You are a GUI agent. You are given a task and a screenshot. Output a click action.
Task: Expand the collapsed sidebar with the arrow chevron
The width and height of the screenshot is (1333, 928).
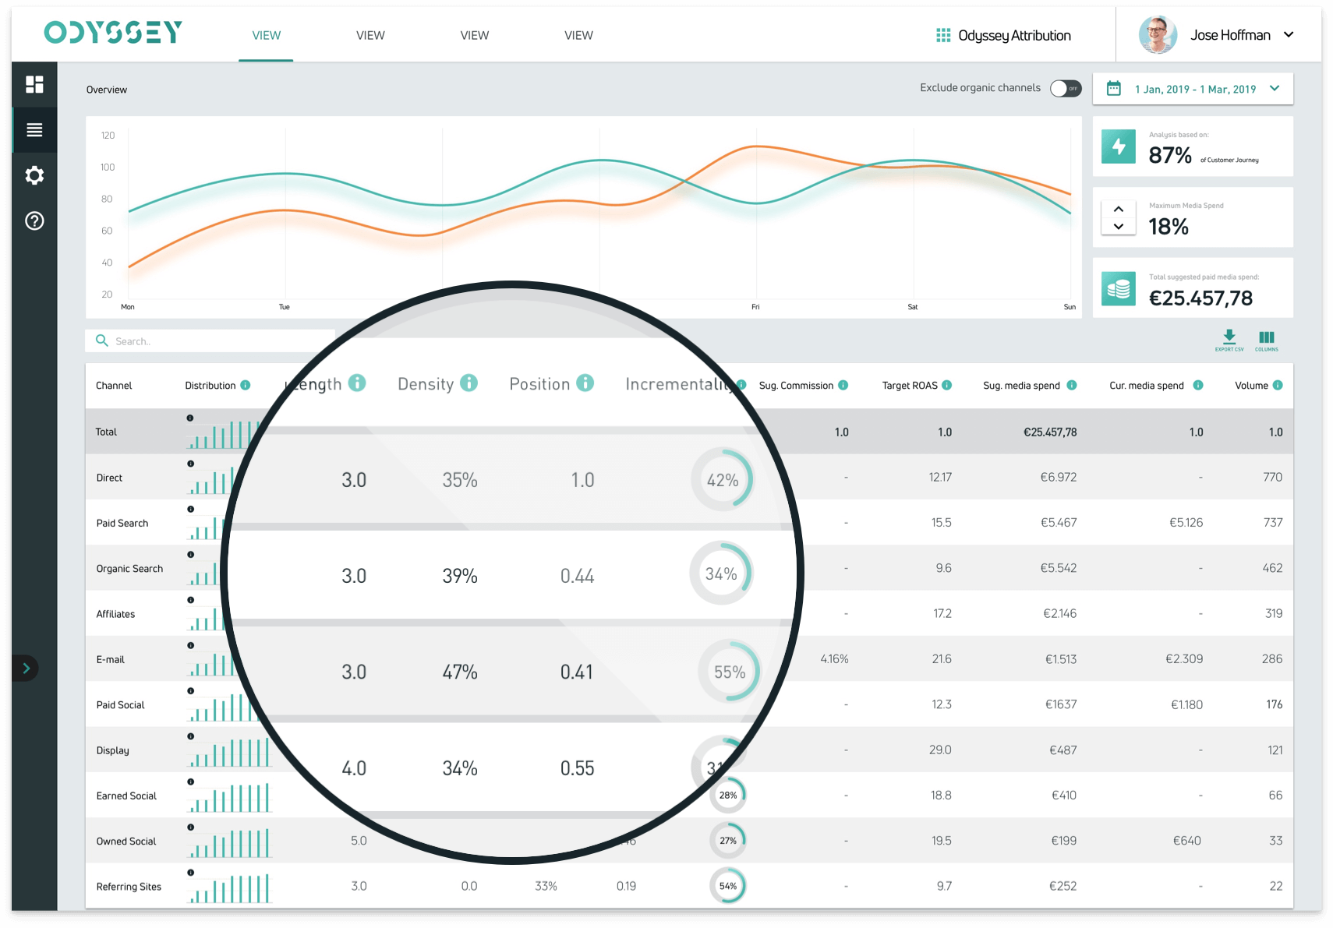point(26,669)
